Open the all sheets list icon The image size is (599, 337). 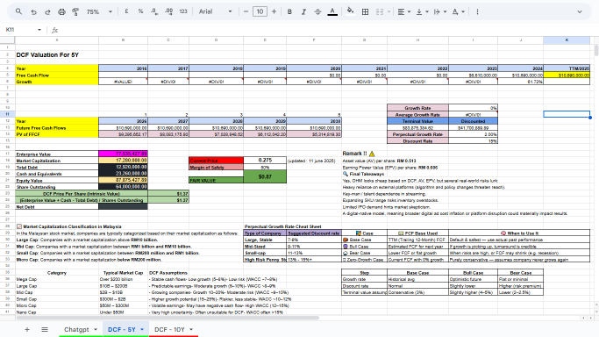point(45,329)
